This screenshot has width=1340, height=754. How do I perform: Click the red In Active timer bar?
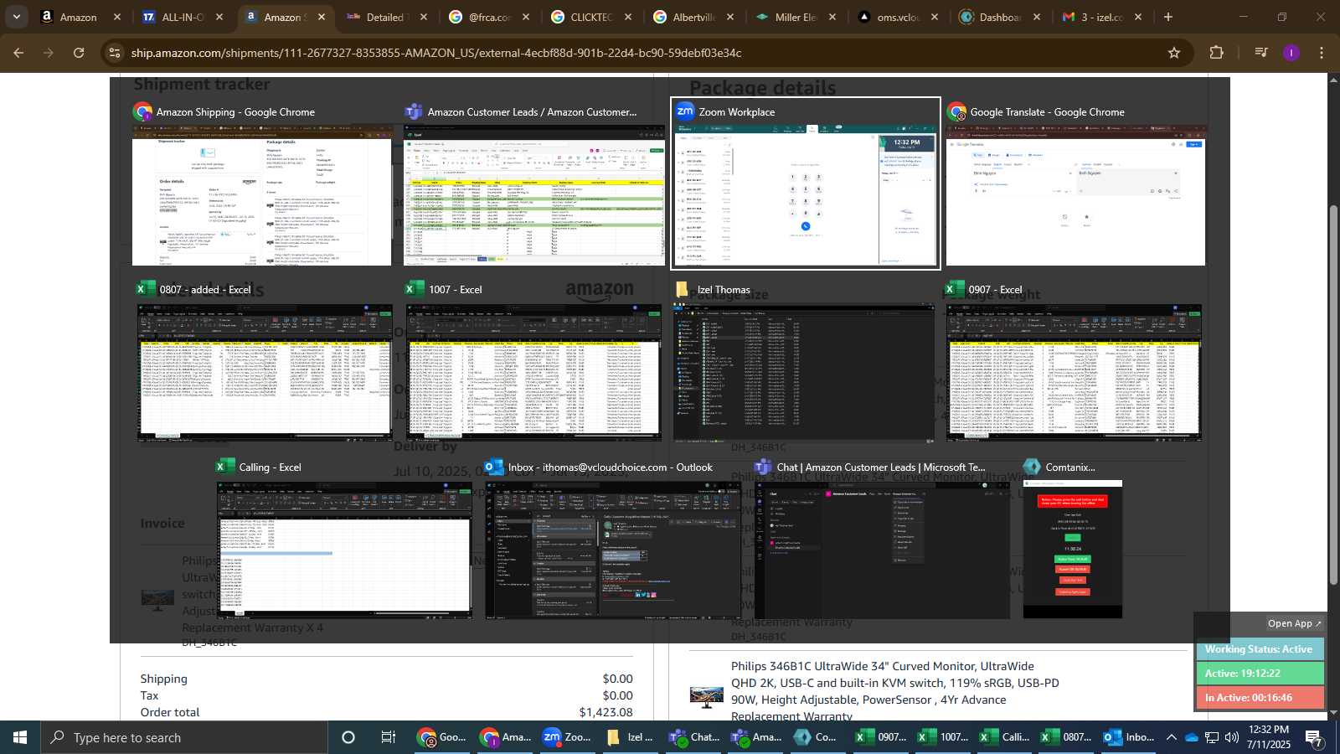[1260, 698]
